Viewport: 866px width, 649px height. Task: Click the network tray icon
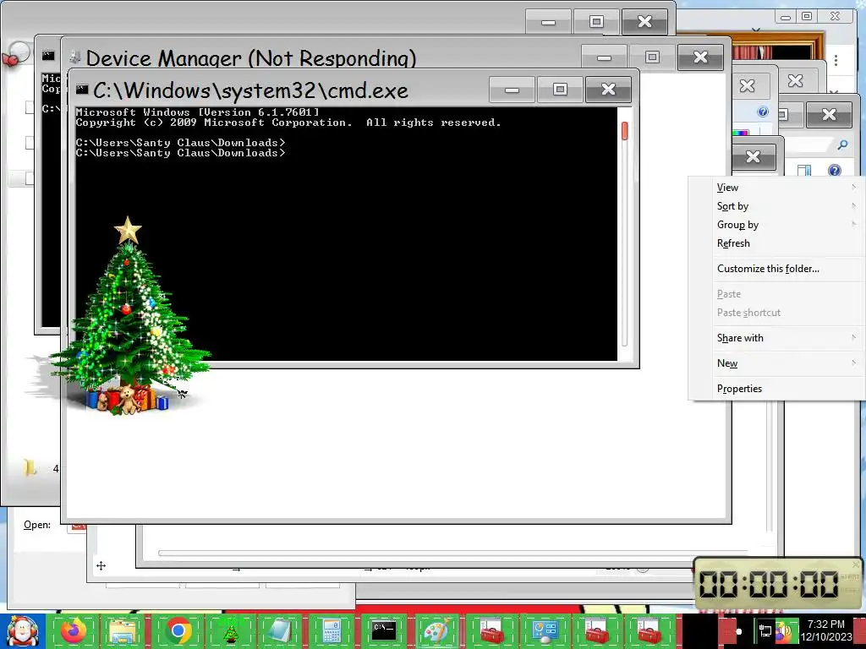click(765, 630)
